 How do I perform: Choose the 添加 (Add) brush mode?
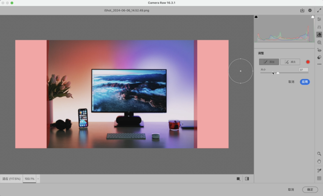[269, 62]
